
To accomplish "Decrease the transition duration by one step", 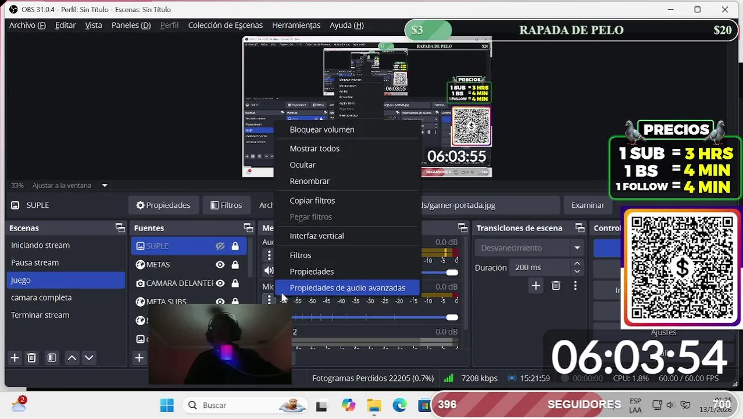I will pyautogui.click(x=577, y=271).
